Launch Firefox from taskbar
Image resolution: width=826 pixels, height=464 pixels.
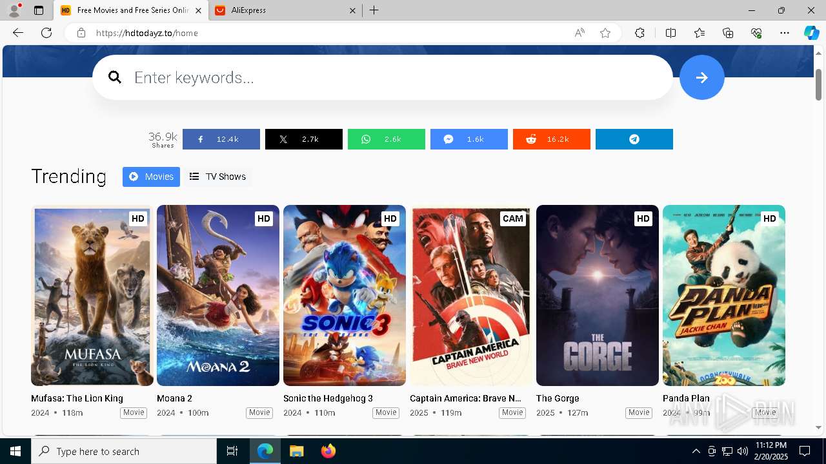(328, 451)
